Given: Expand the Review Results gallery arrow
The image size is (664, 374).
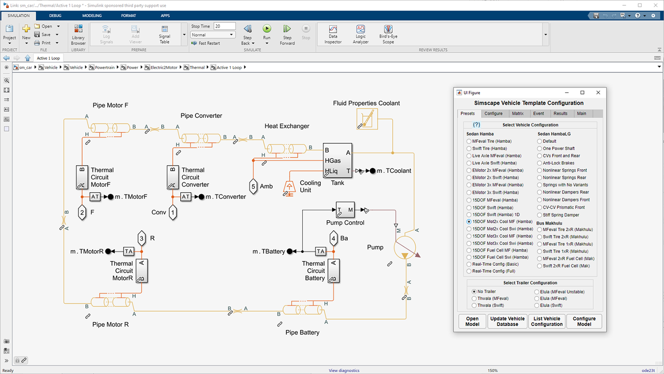Looking at the screenshot, I should [x=545, y=35].
